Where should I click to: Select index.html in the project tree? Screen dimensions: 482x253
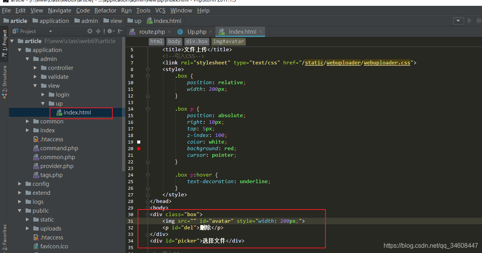77,113
